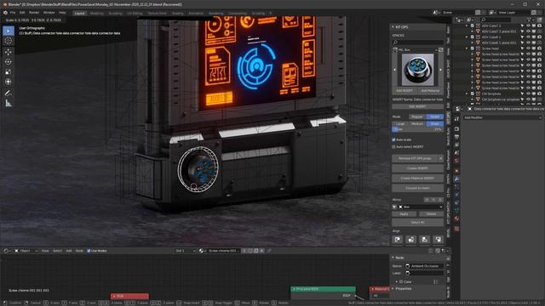The height and width of the screenshot is (306, 545).
Task: Click the second Align icon in KIT OPS
Action: tap(410, 240)
